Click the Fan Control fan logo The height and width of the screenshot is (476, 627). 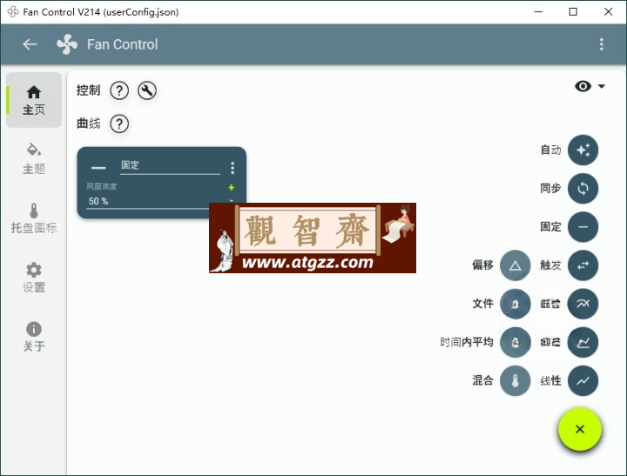pos(67,44)
